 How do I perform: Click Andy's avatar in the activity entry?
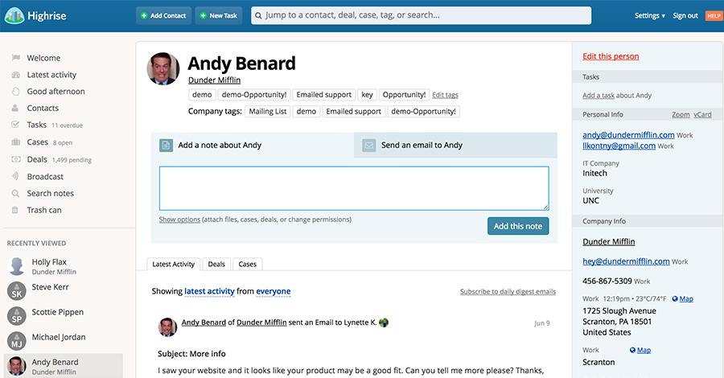click(x=167, y=327)
